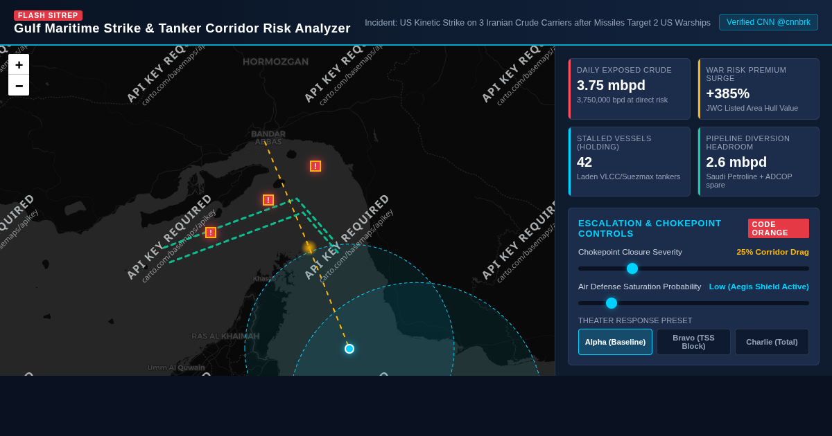
Task: Click the Gulf Maritime Strike analyzer title
Action: pos(182,28)
